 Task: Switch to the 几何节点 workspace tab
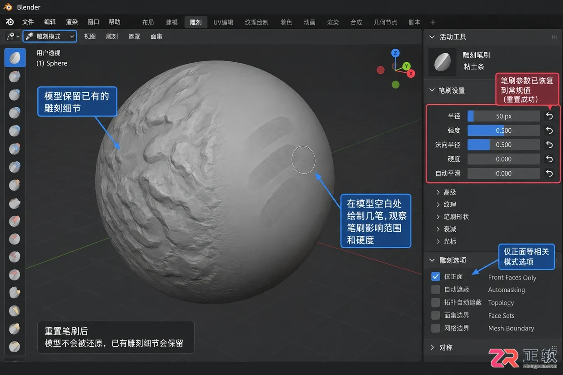click(x=385, y=22)
